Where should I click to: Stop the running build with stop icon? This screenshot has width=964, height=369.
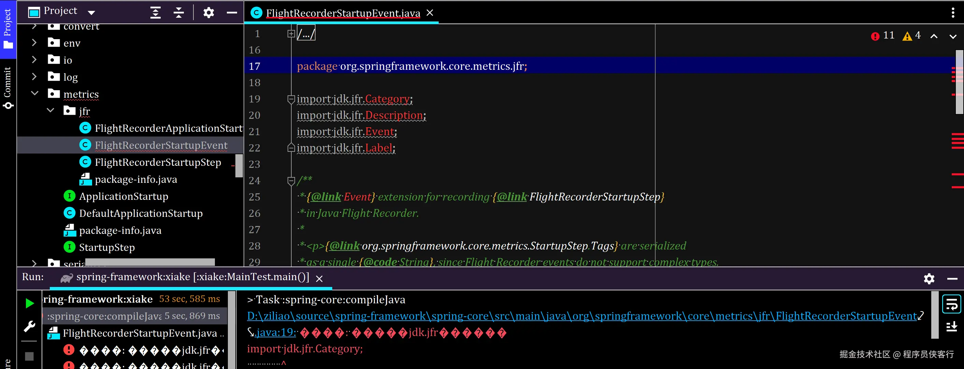[30, 356]
